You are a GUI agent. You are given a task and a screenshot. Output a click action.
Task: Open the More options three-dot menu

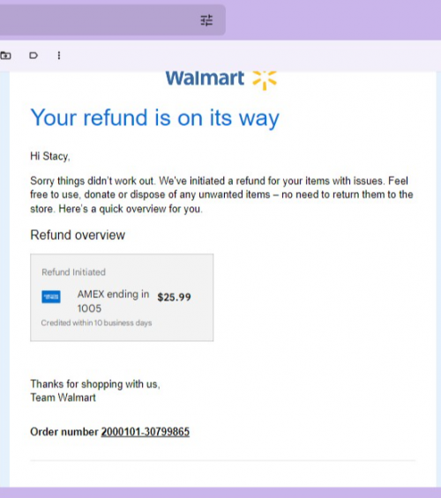point(59,56)
